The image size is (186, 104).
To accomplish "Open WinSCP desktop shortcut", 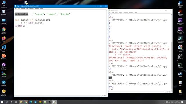I will pos(3,74).
